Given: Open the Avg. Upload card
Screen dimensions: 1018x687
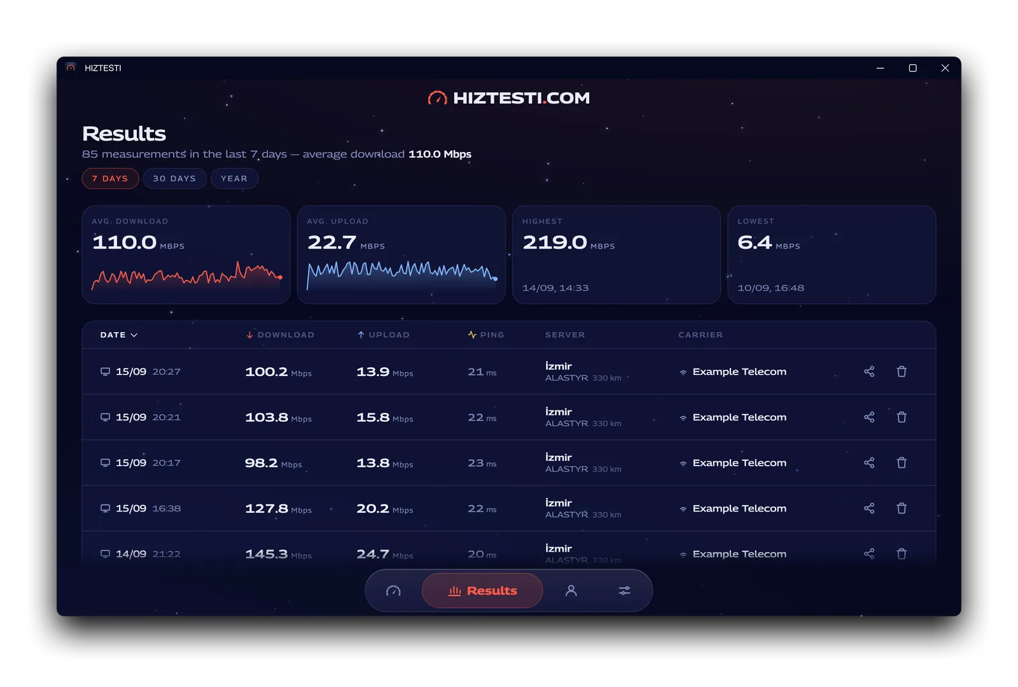Looking at the screenshot, I should 401,254.
